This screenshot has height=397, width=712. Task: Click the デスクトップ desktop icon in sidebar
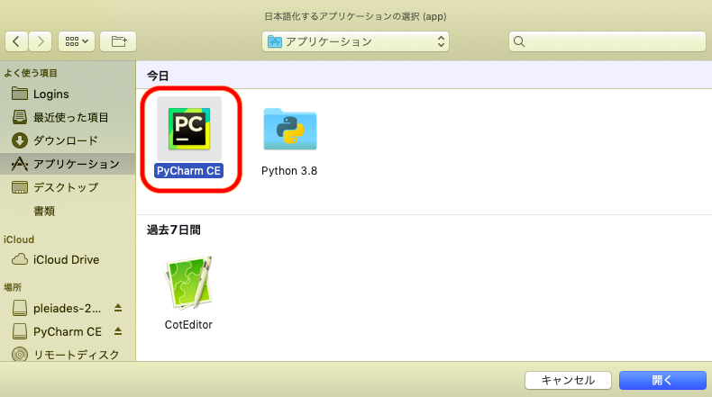(20, 187)
